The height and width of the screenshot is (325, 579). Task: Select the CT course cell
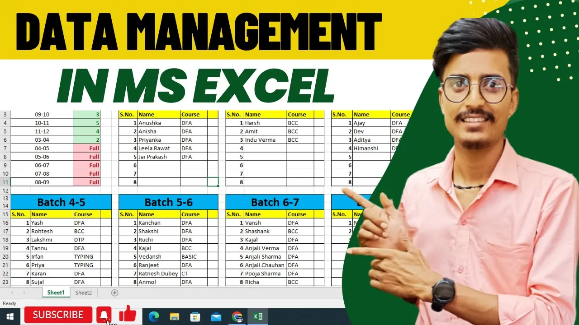(194, 274)
